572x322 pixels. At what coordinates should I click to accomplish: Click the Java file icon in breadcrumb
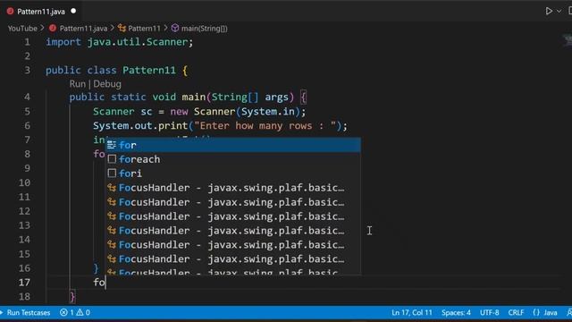(53, 28)
